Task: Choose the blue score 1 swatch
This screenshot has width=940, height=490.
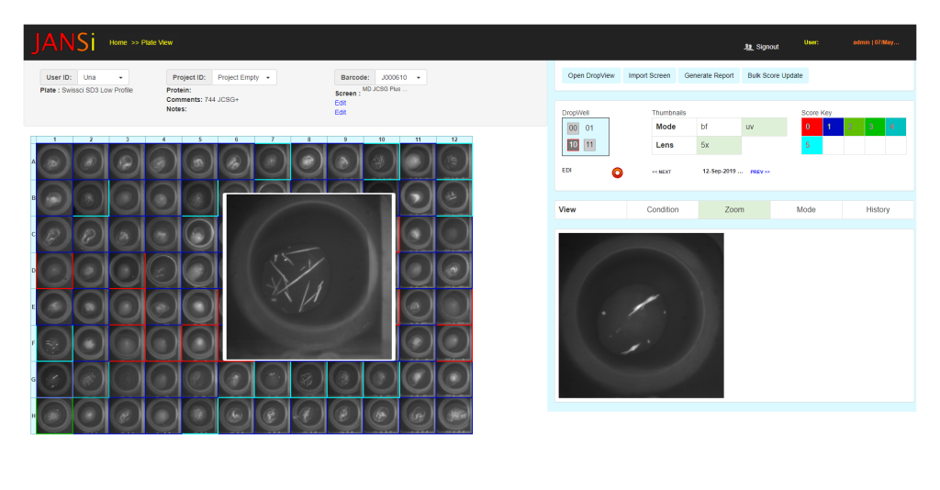Action: point(833,128)
